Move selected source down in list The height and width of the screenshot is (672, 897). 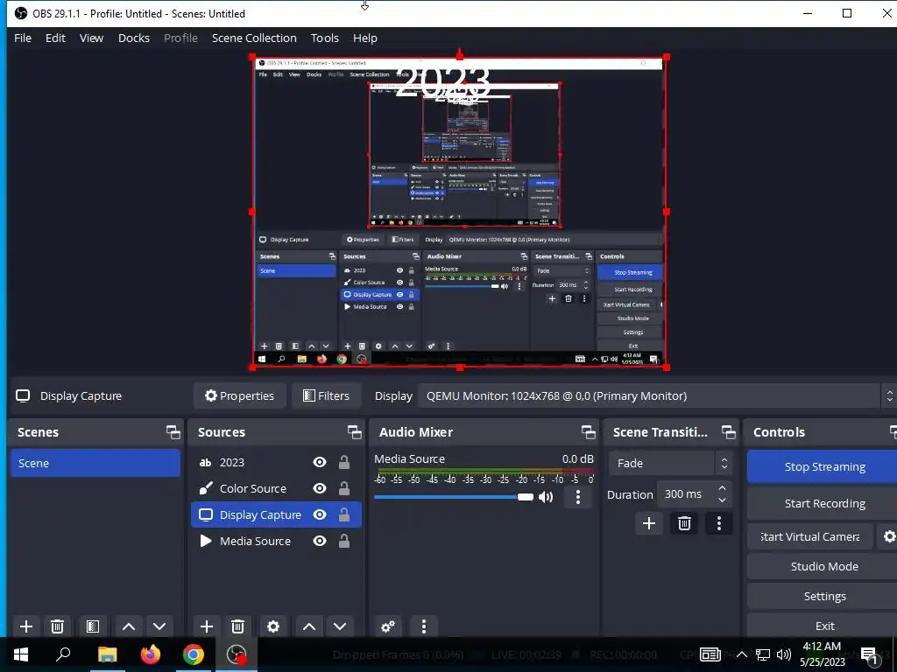click(x=340, y=626)
